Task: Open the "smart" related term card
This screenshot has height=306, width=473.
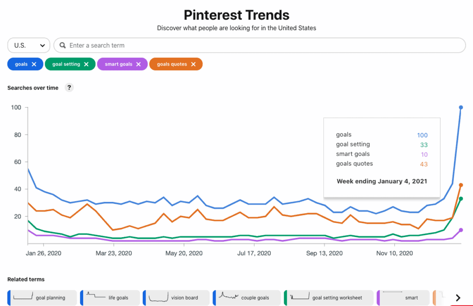Action: tap(403, 298)
